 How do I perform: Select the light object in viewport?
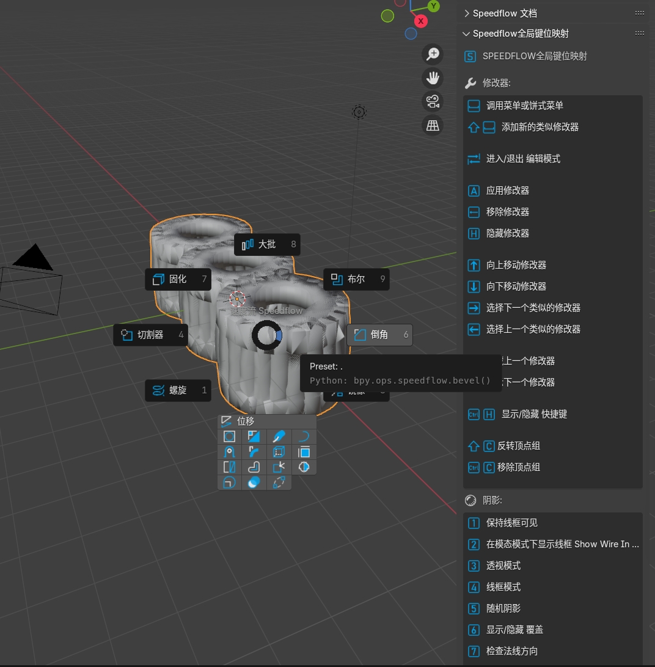pos(359,112)
